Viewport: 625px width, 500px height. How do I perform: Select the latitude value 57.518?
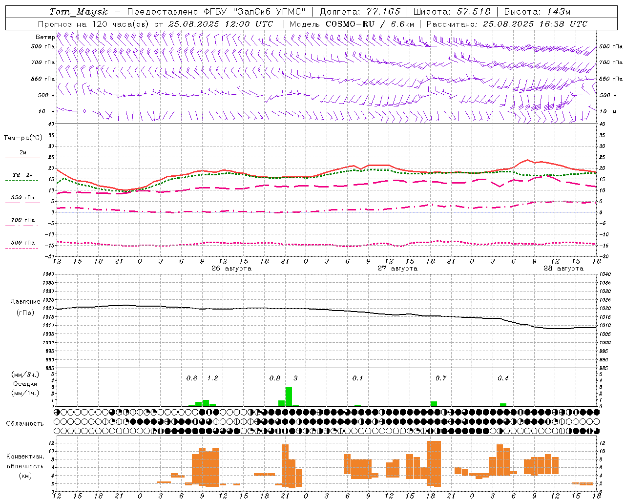click(x=474, y=12)
